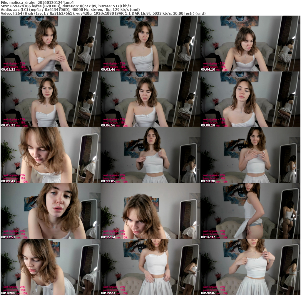Click the Video line showing h264 (High)

pyautogui.click(x=103, y=14)
